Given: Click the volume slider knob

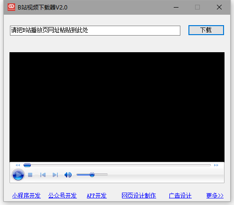Looking at the screenshot, I should pyautogui.click(x=92, y=175).
